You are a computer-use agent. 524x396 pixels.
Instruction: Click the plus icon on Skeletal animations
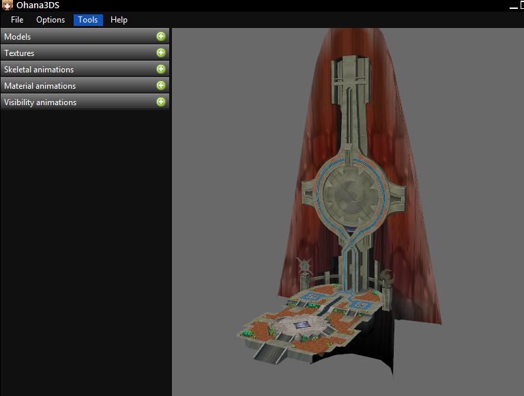[x=161, y=69]
